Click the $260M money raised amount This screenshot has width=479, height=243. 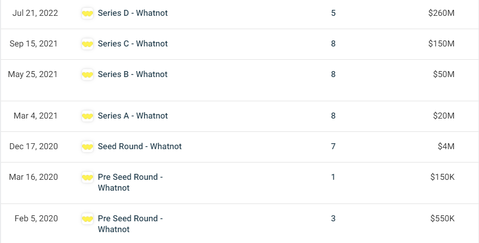(441, 13)
